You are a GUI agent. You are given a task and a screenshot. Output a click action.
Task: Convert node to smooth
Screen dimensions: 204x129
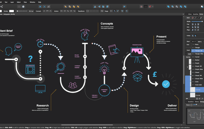coord(47,11)
